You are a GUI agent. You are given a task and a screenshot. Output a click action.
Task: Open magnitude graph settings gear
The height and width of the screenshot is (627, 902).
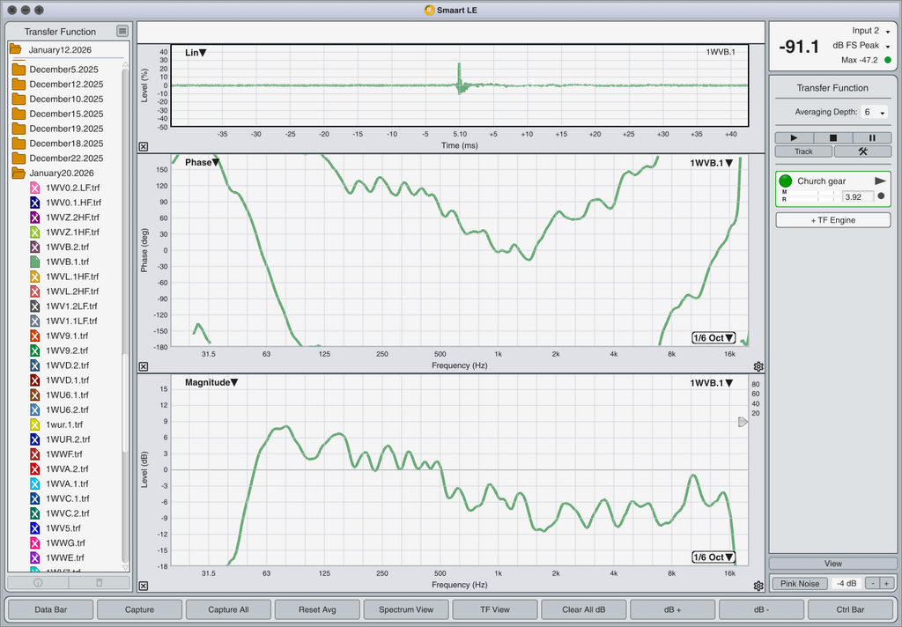[x=758, y=586]
